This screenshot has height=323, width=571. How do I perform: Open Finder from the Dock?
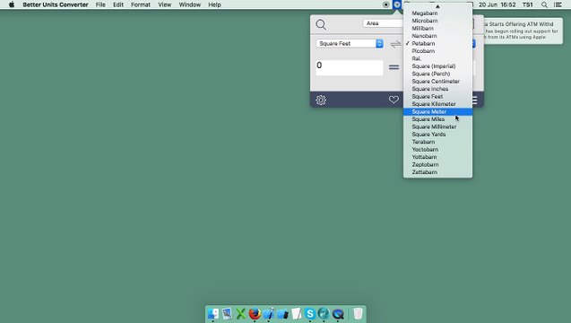point(213,313)
